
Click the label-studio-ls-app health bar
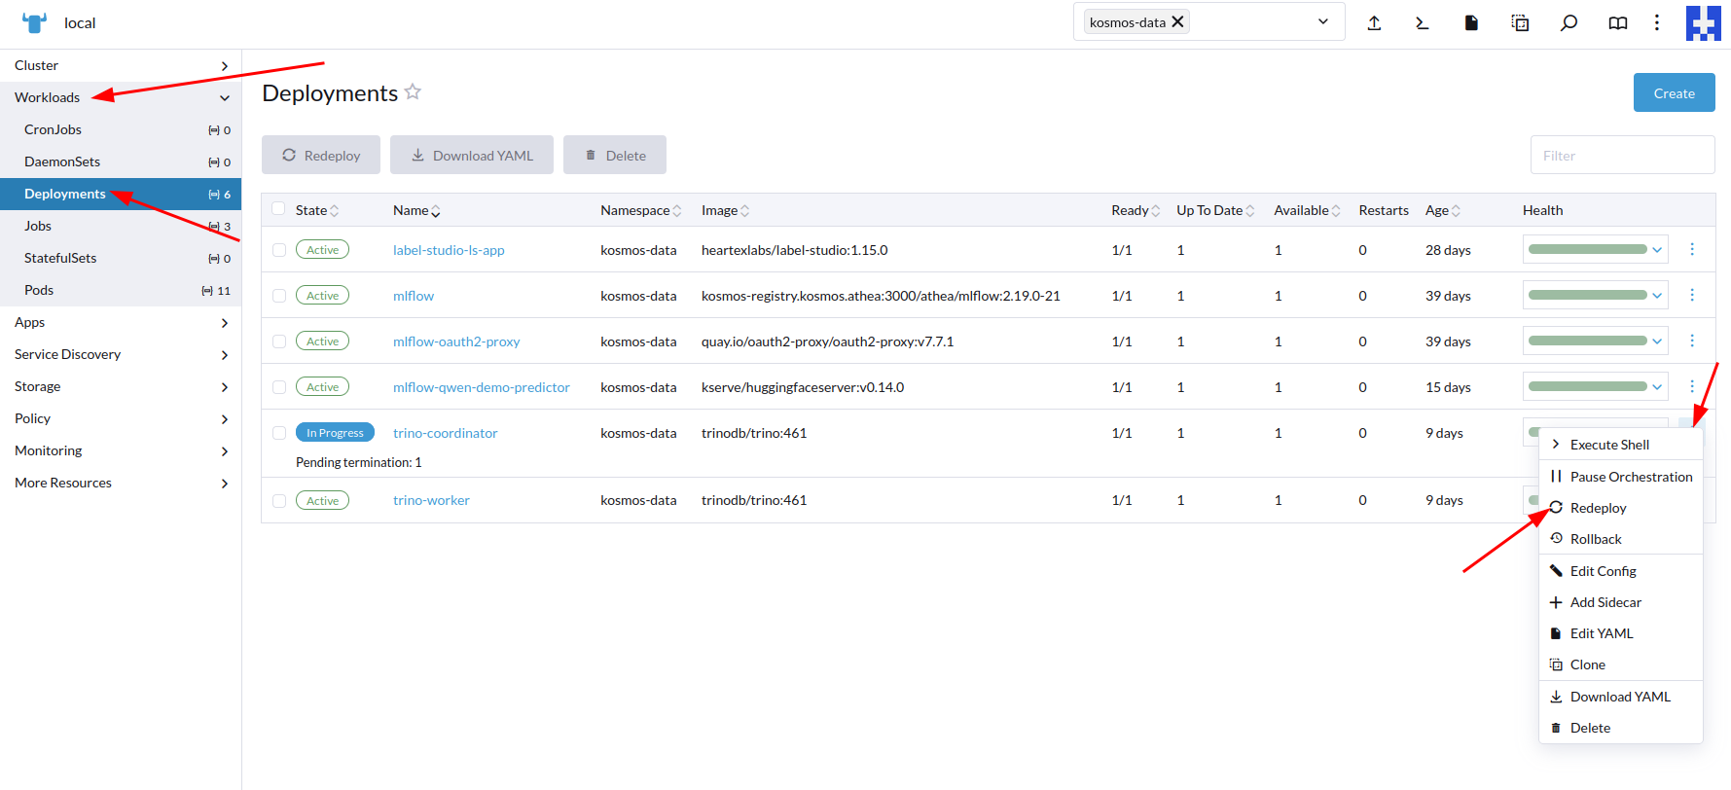(x=1587, y=250)
